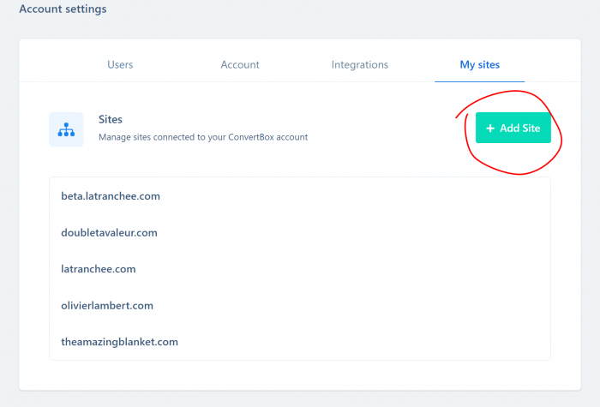Image resolution: width=600 pixels, height=407 pixels.
Task: Select the My sites tab
Action: point(479,64)
